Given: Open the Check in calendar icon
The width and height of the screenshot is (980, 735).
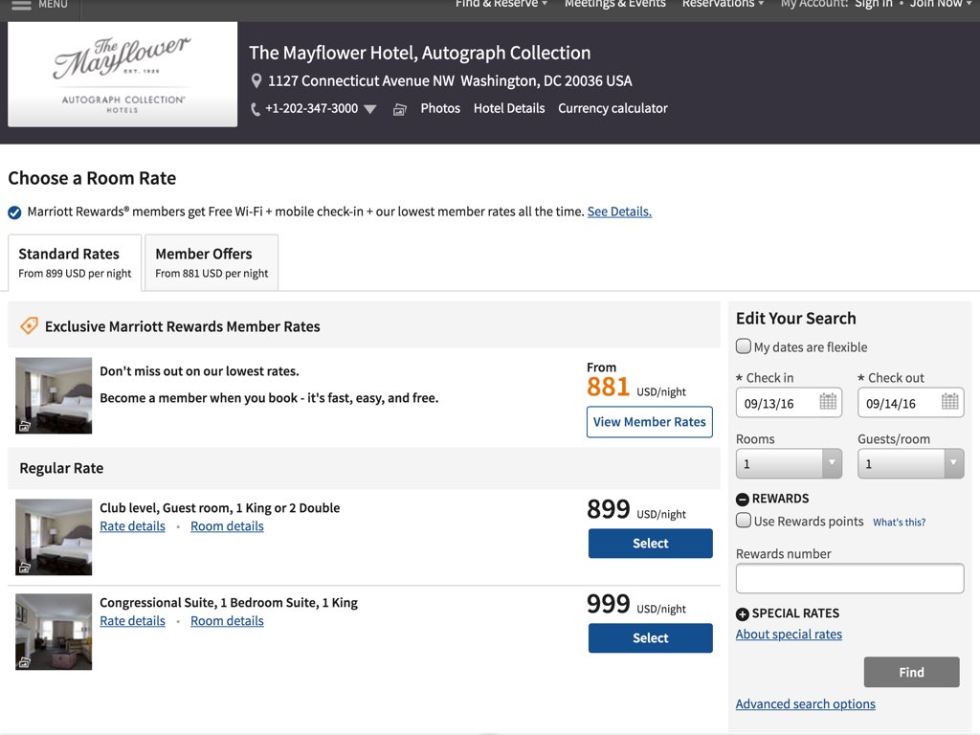Looking at the screenshot, I should click(x=828, y=402).
